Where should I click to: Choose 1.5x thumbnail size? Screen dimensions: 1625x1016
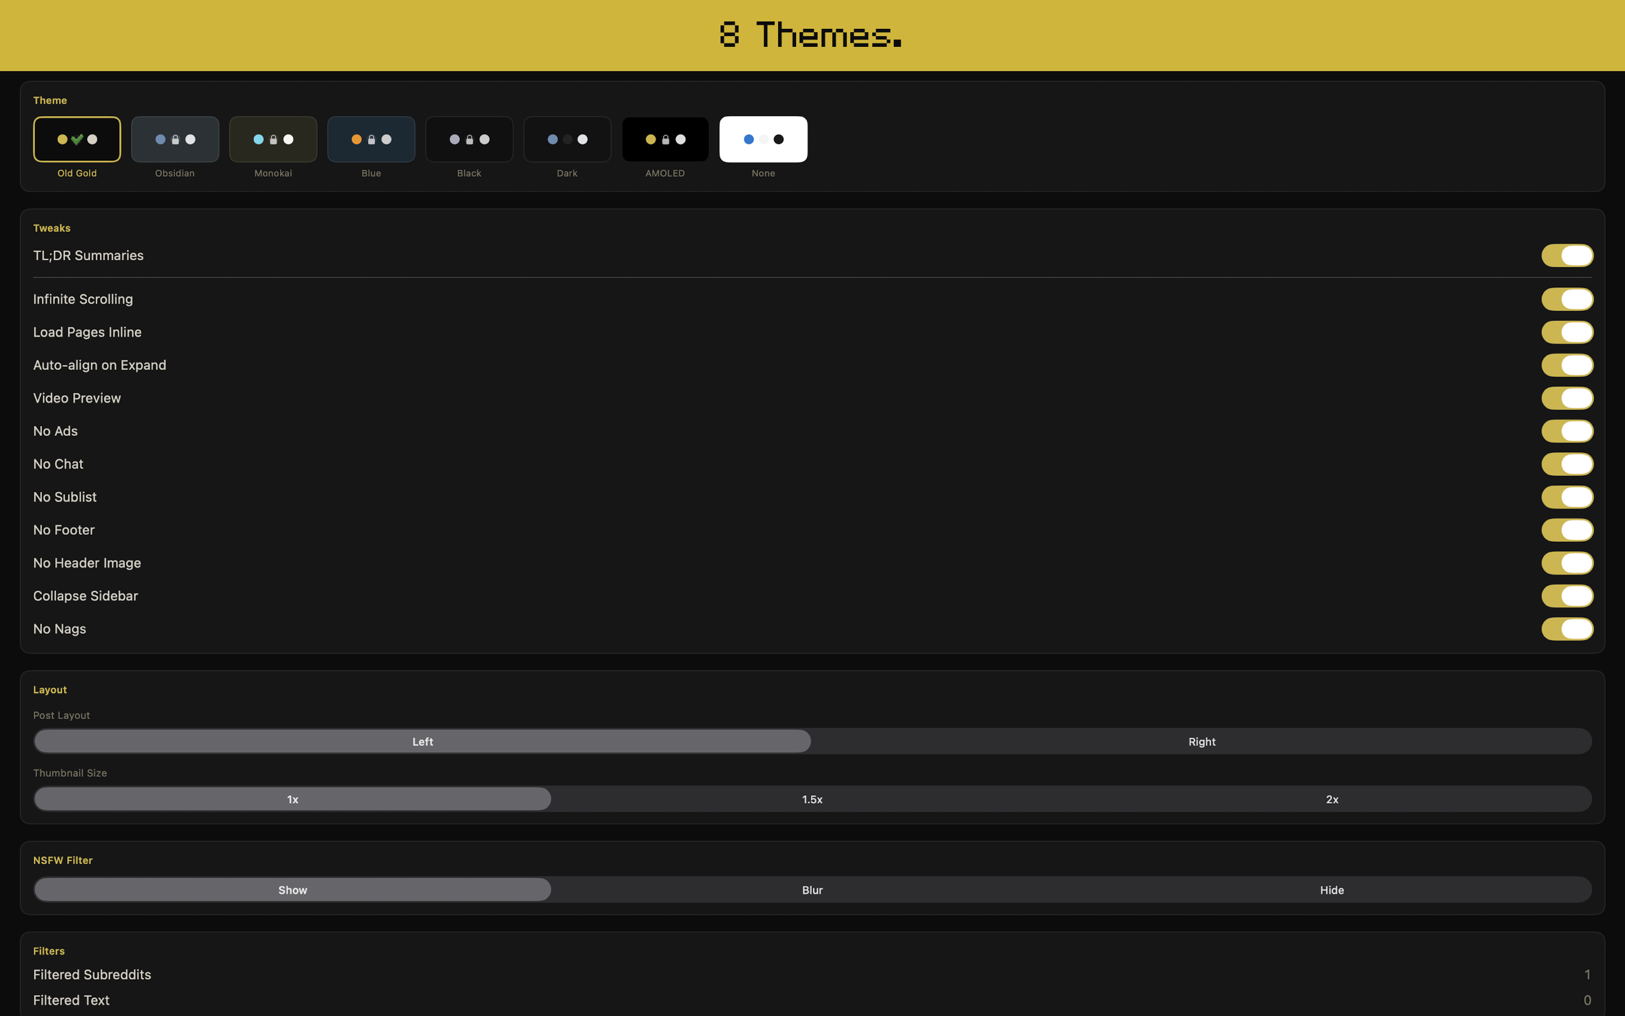[x=812, y=799]
